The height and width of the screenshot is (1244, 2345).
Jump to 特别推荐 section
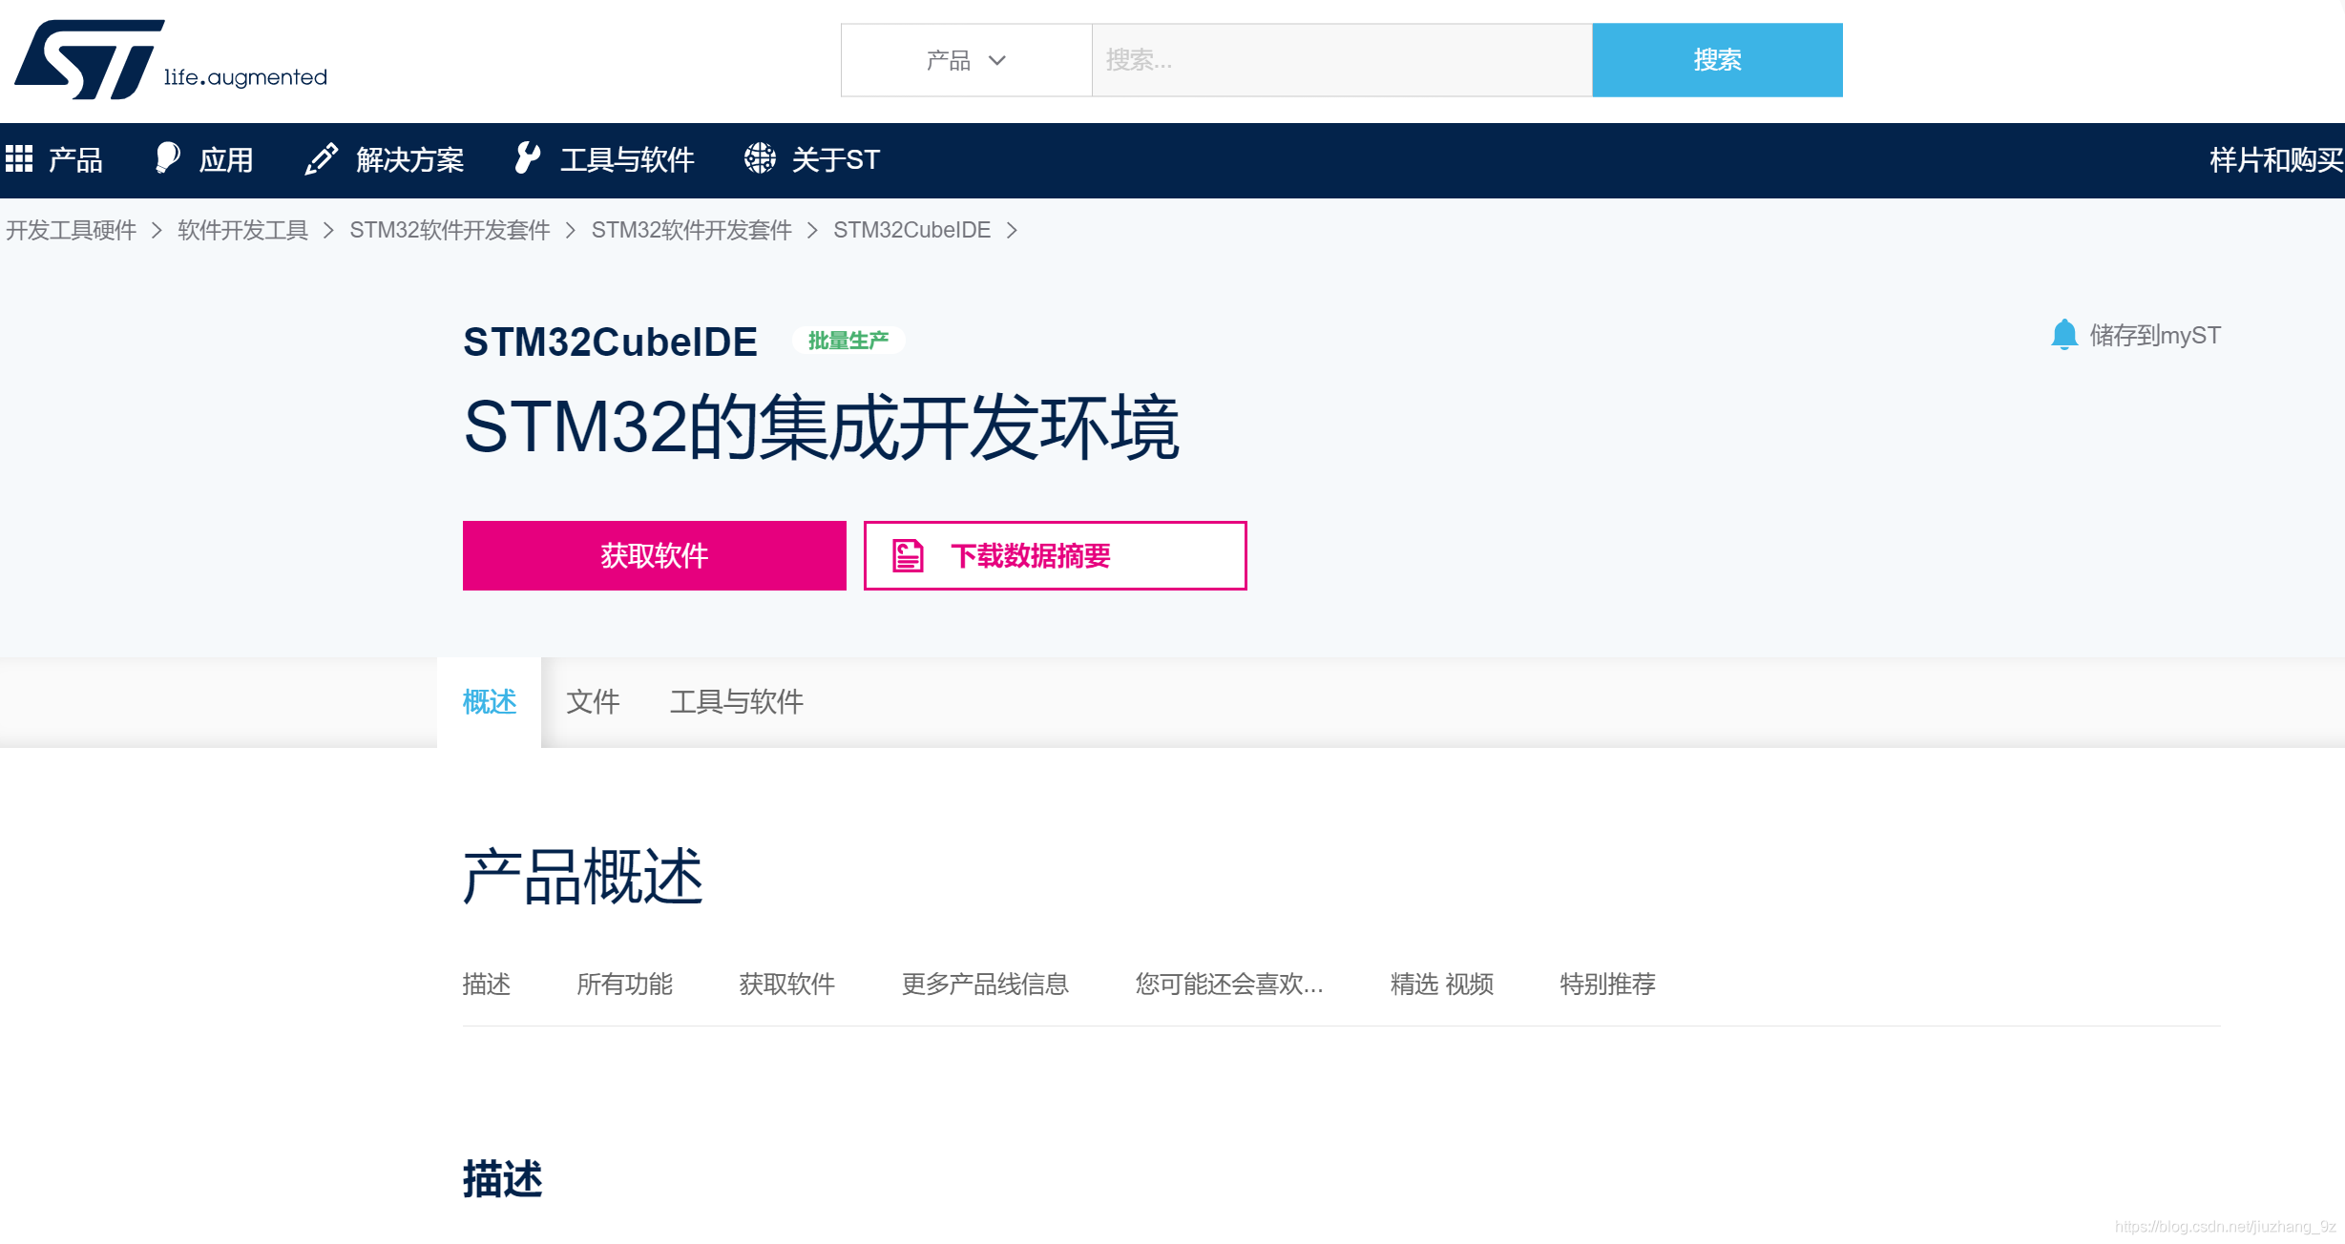pyautogui.click(x=1608, y=984)
